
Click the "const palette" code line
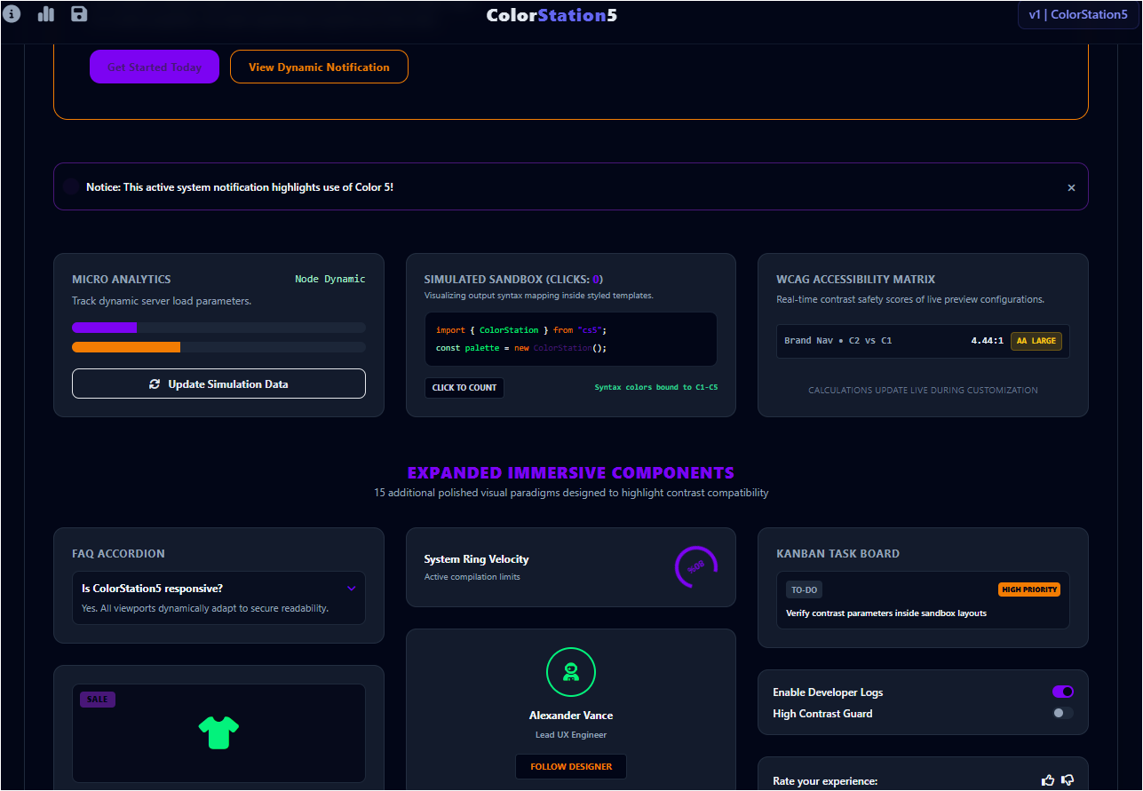521,348
